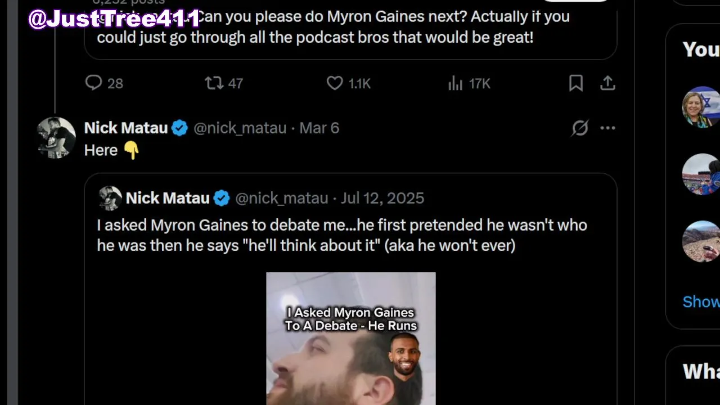Click the Show more link in the sidebar

coord(701,302)
